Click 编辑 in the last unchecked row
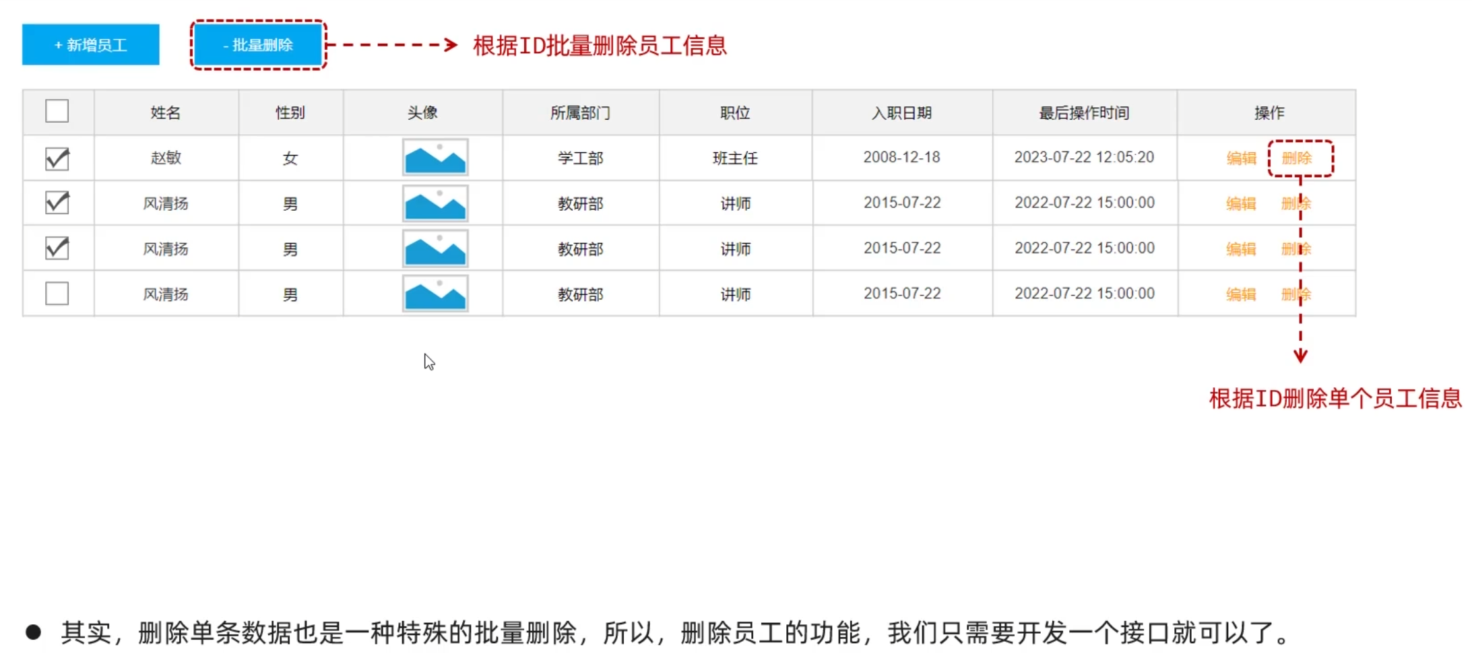 [1241, 294]
